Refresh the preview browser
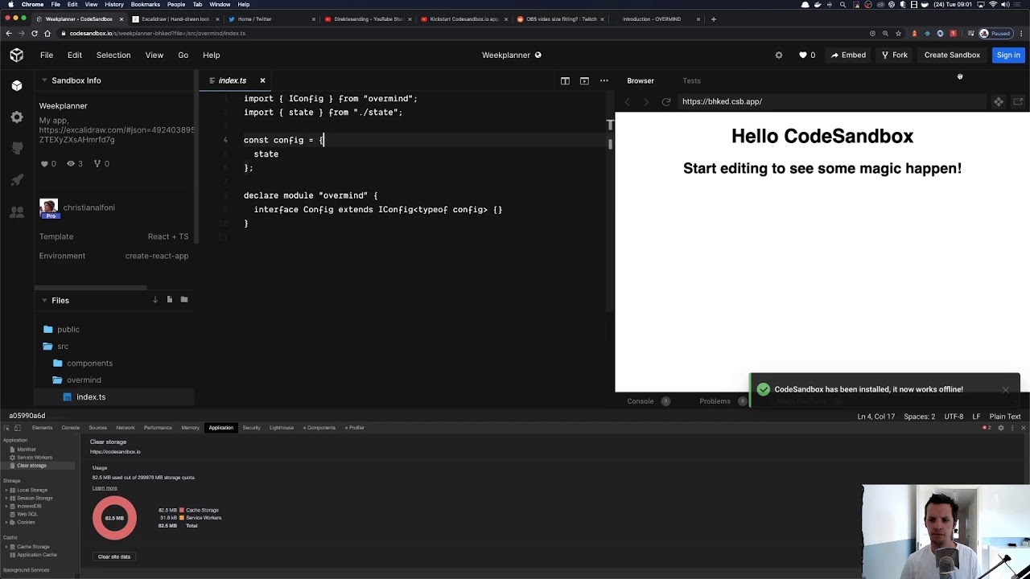 click(x=666, y=101)
